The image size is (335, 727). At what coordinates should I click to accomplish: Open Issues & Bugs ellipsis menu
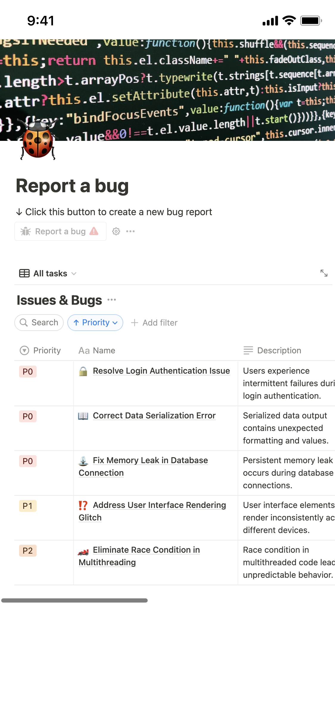point(112,300)
